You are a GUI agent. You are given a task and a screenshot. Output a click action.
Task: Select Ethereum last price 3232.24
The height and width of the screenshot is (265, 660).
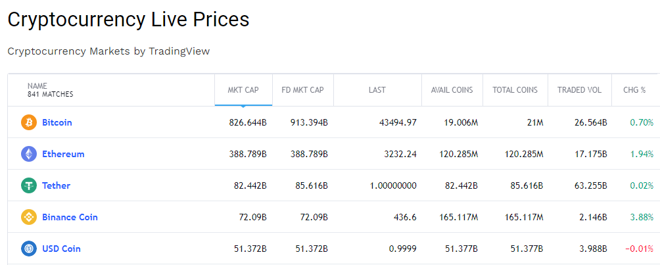point(400,154)
